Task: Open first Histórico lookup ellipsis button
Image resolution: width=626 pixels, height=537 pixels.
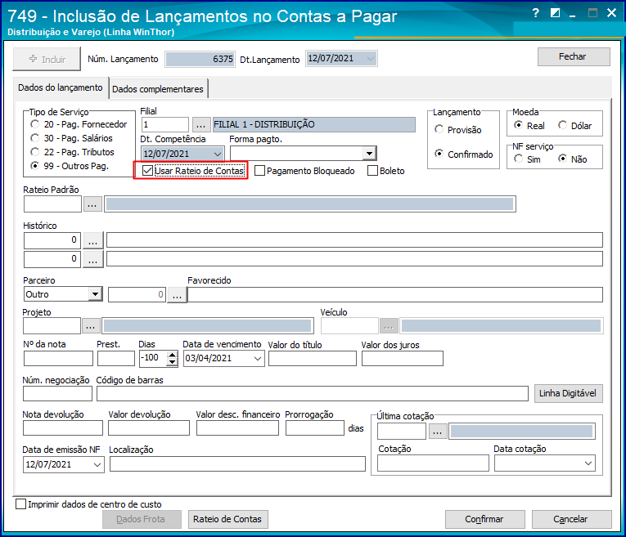Action: point(92,240)
